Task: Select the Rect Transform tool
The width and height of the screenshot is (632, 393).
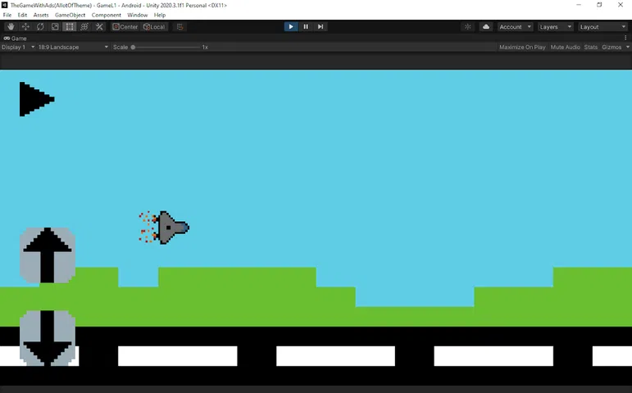Action: pyautogui.click(x=70, y=27)
